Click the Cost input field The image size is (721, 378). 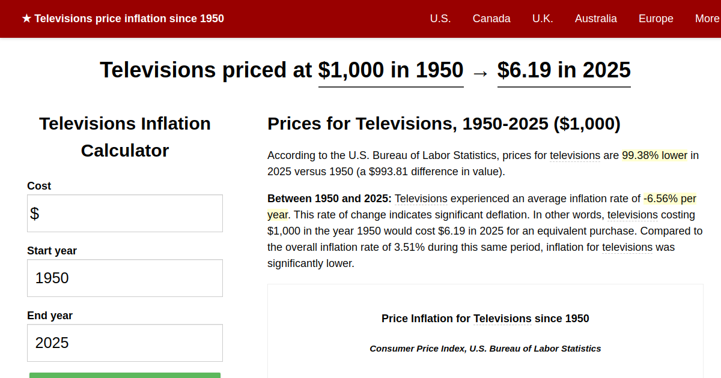(125, 213)
